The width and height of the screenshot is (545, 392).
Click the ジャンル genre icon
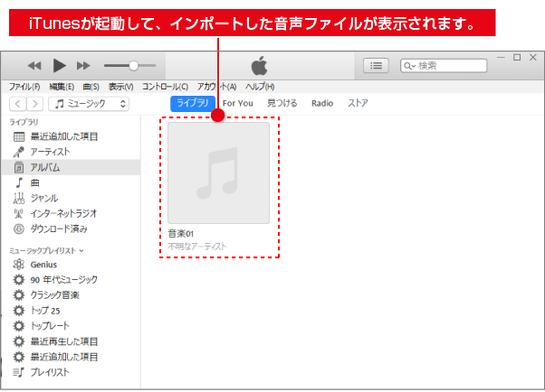click(19, 198)
